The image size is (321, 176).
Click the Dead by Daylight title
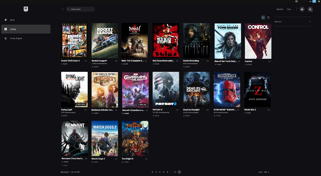[191, 110]
